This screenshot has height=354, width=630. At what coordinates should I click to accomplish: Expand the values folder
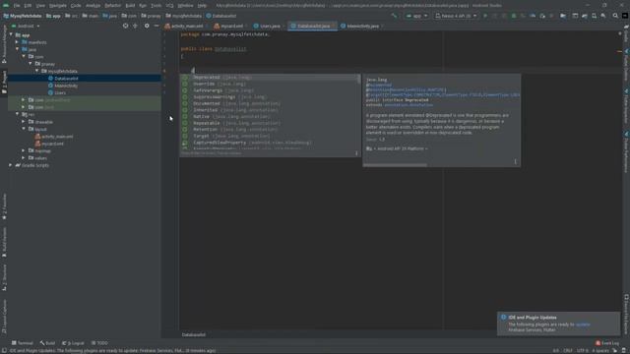coord(24,157)
